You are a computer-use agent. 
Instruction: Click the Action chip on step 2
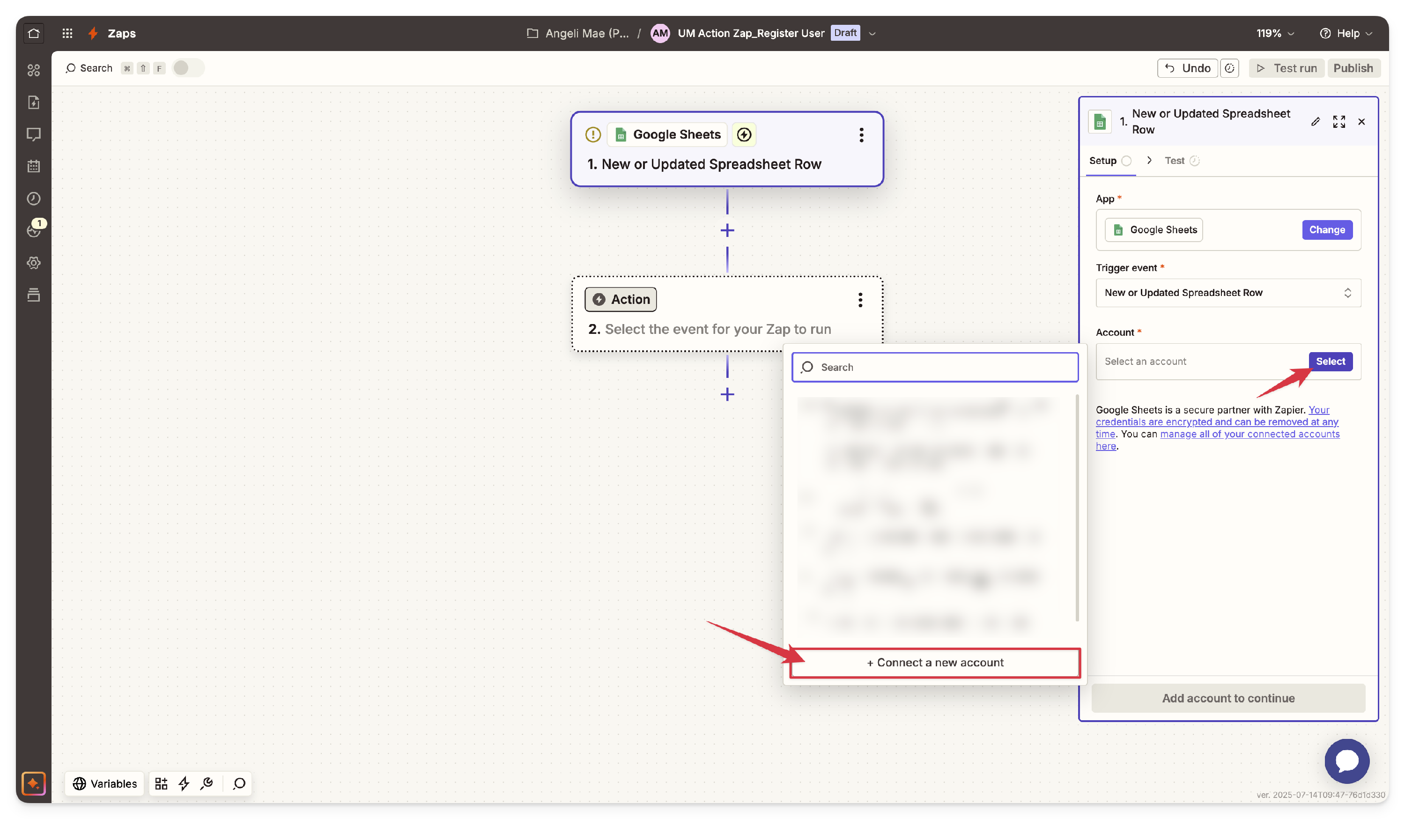click(621, 299)
